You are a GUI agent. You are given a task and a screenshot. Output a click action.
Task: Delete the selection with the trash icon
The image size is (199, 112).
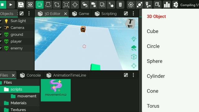coord(120,5)
